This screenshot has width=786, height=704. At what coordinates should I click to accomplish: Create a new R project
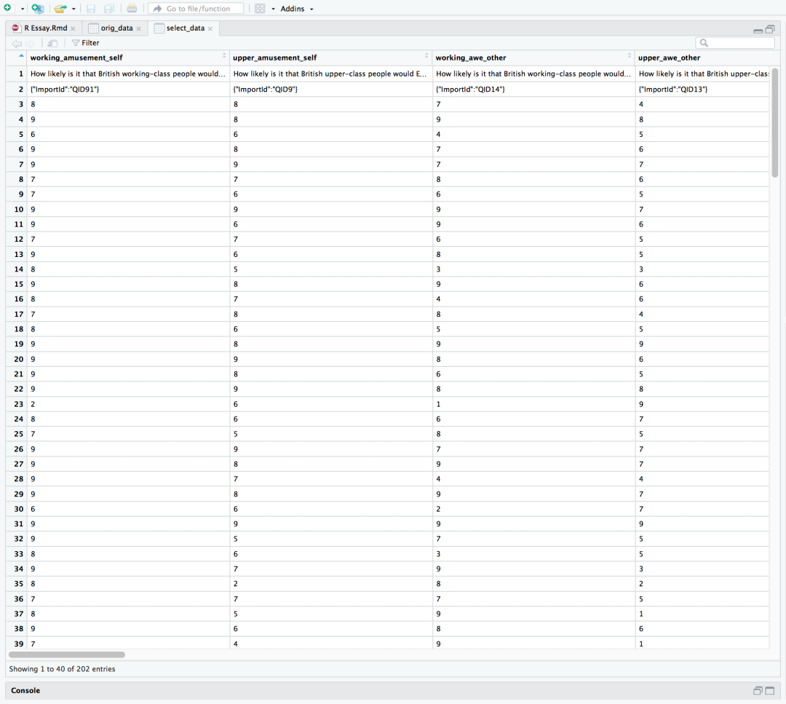click(38, 9)
